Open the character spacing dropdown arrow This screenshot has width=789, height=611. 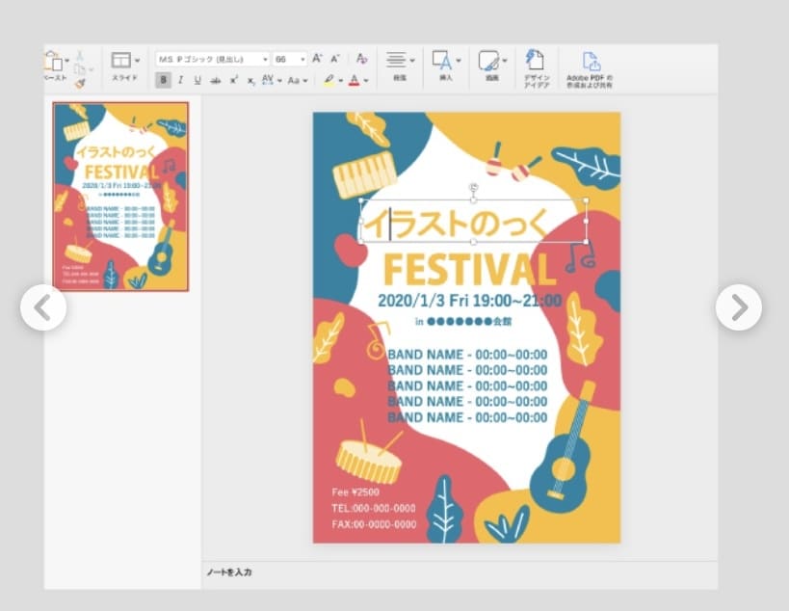coord(279,81)
